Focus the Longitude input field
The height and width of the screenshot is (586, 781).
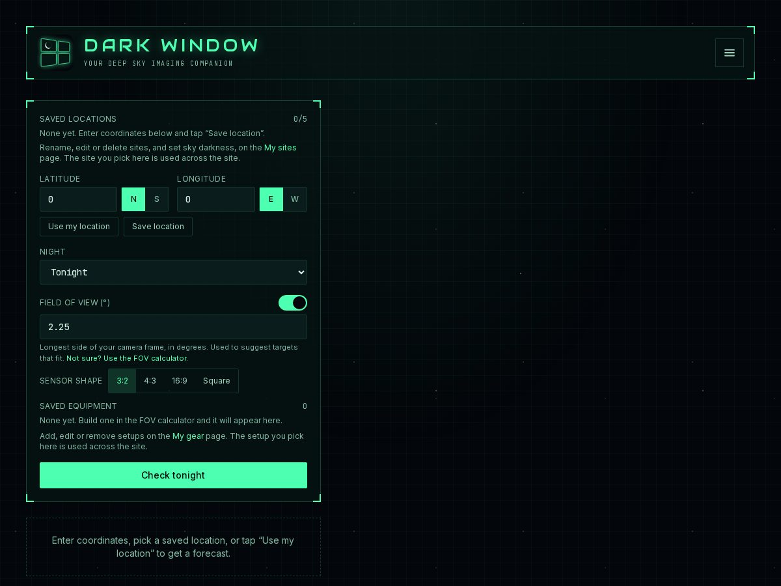tap(216, 199)
